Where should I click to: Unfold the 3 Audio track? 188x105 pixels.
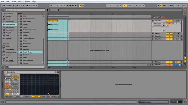(153, 36)
